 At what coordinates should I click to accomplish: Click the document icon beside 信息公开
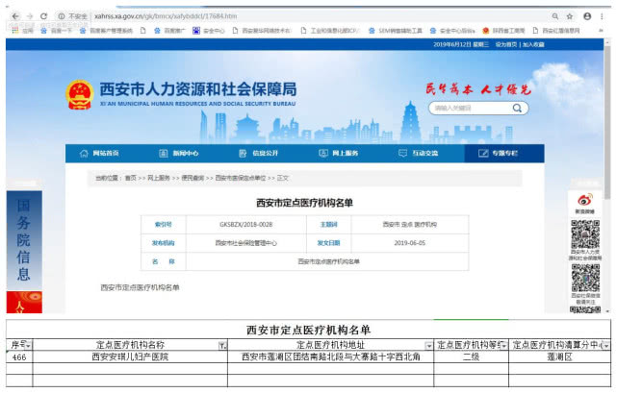coord(243,154)
